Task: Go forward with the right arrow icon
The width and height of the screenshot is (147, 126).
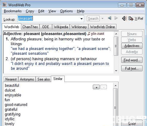Action: click(116, 18)
